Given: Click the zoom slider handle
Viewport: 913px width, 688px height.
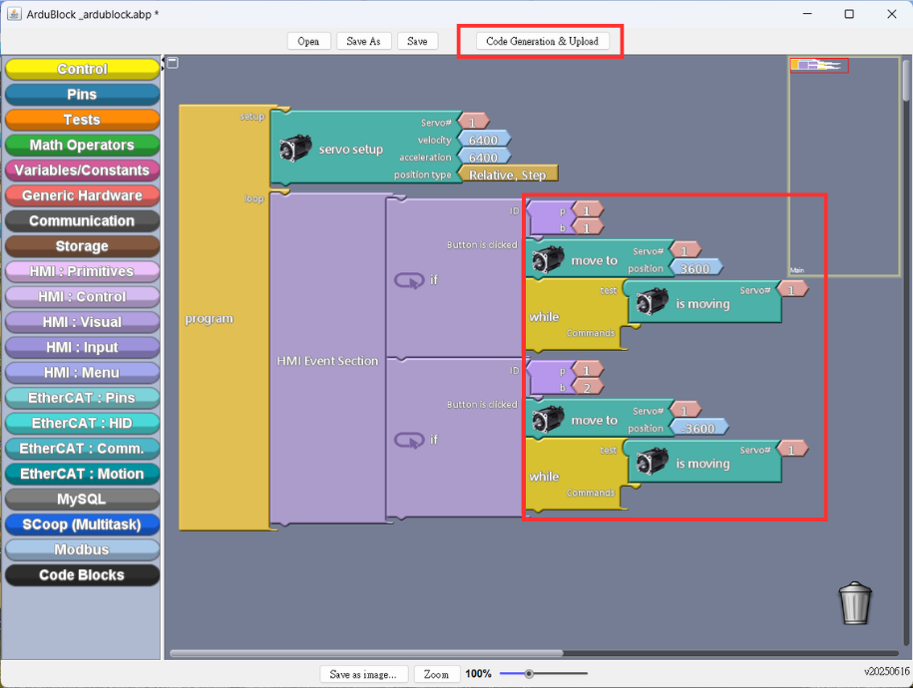Looking at the screenshot, I should point(529,674).
